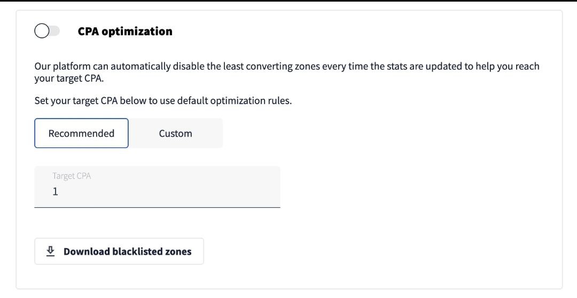Image resolution: width=577 pixels, height=298 pixels.
Task: Click the gray track of the CPA toggle
Action: coord(54,31)
